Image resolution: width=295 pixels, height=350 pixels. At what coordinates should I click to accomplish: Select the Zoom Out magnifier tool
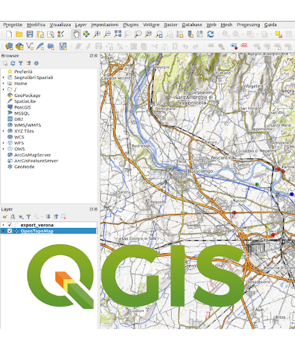[107, 34]
